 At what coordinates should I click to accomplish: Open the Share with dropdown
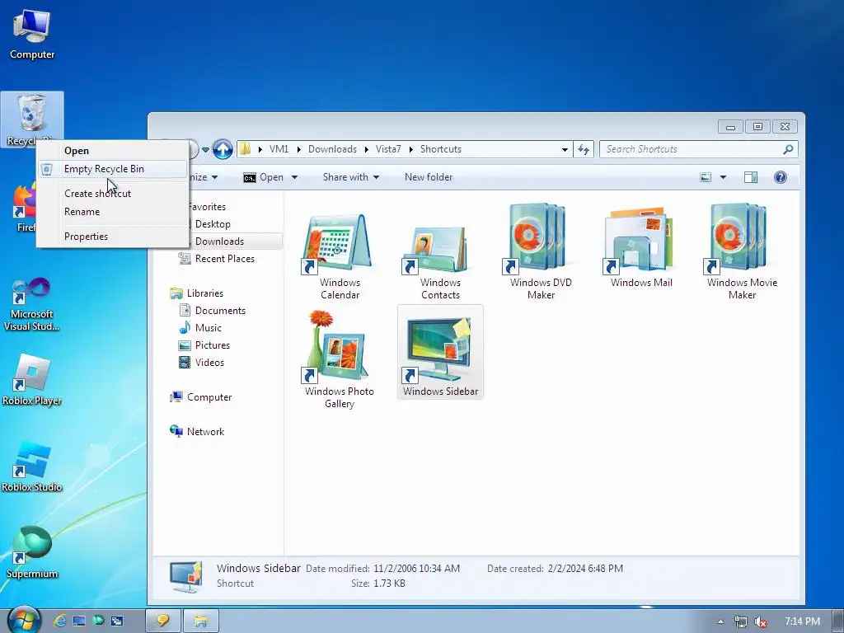click(351, 177)
